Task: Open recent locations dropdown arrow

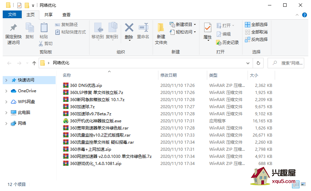Action: click(x=27, y=63)
